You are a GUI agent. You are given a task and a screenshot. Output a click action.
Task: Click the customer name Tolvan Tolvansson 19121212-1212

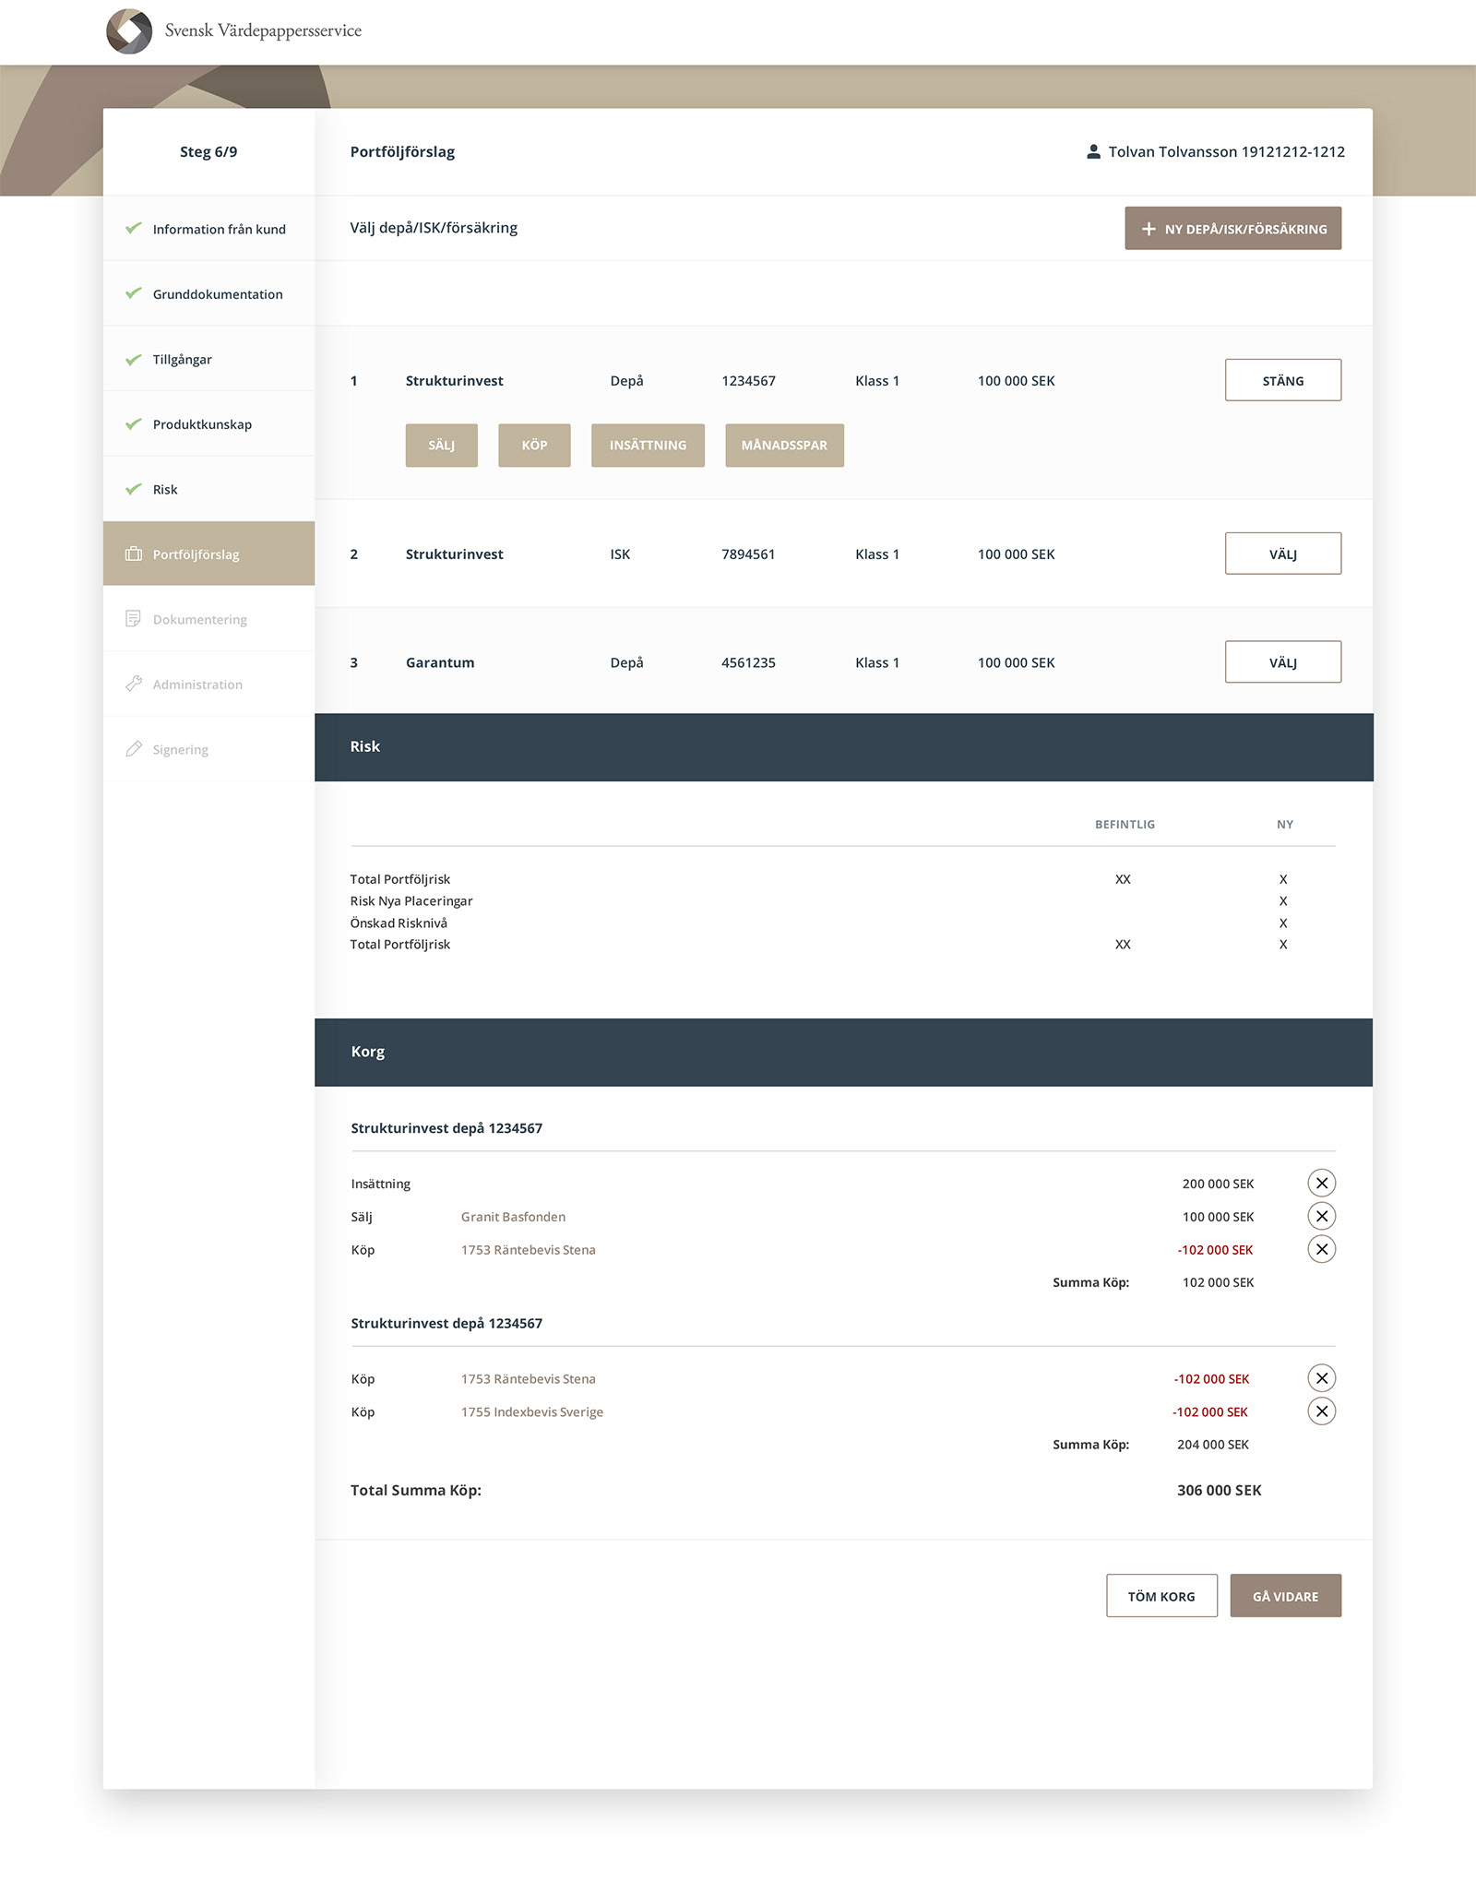pyautogui.click(x=1226, y=151)
